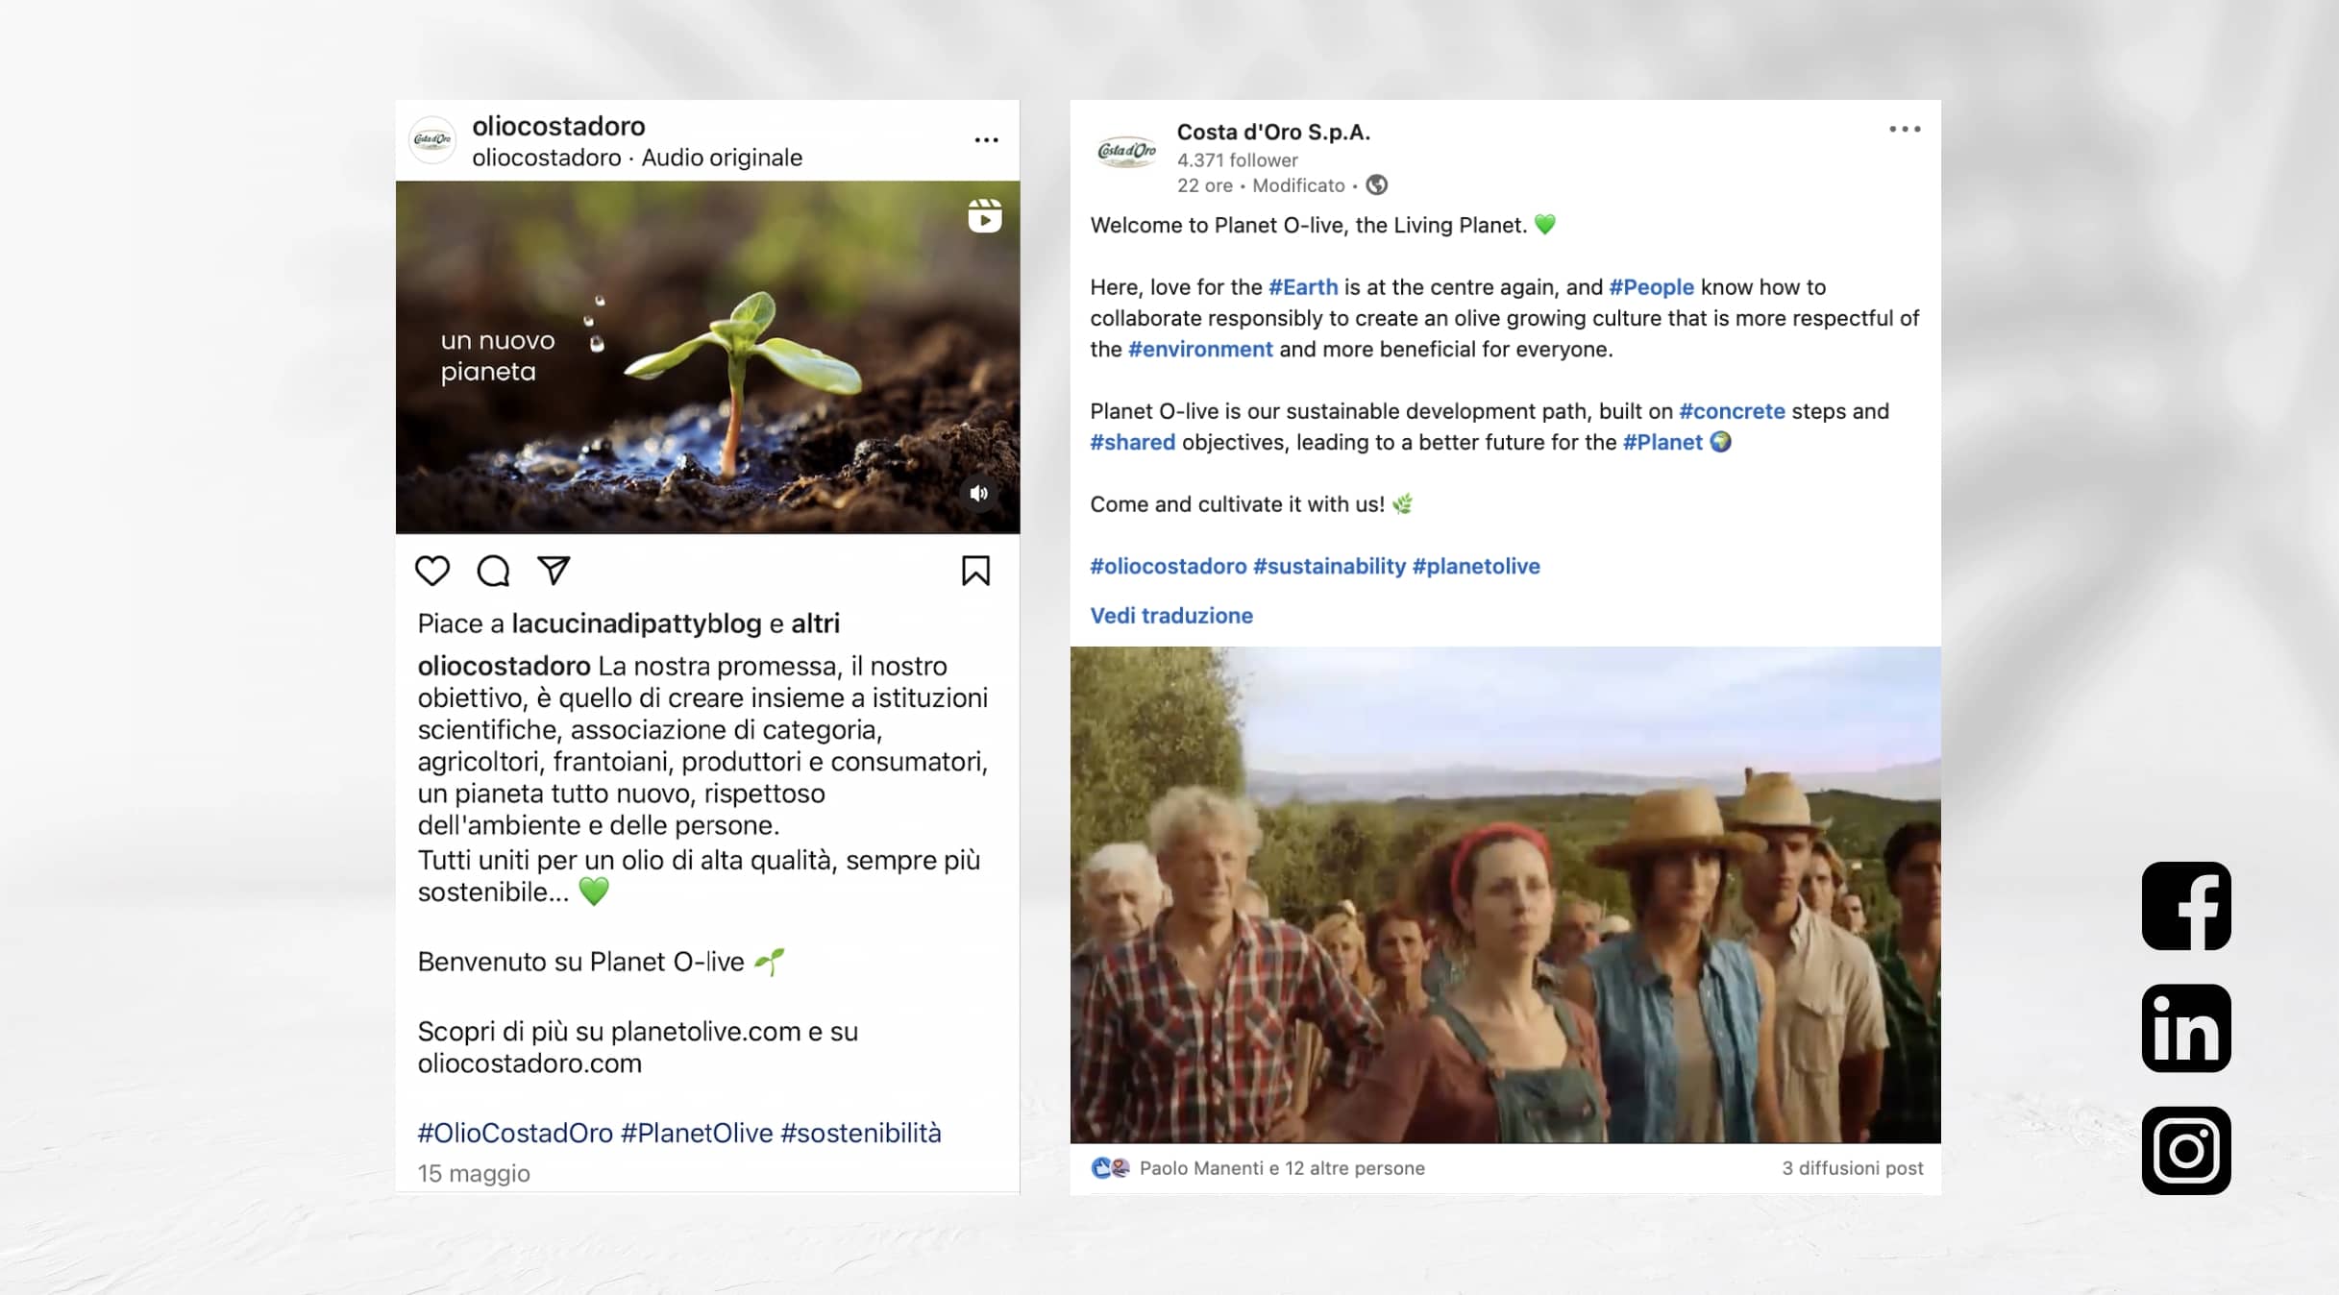Click #OlioCostadOro hashtag in Instagram caption
This screenshot has height=1295, width=2339.
[515, 1134]
